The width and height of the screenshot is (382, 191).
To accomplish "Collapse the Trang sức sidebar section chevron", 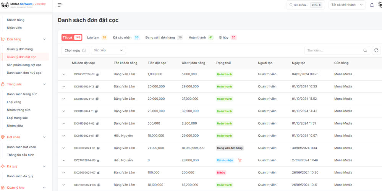I will pos(44,84).
